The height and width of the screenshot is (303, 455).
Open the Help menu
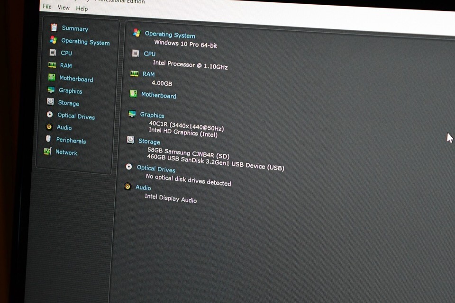click(x=82, y=9)
